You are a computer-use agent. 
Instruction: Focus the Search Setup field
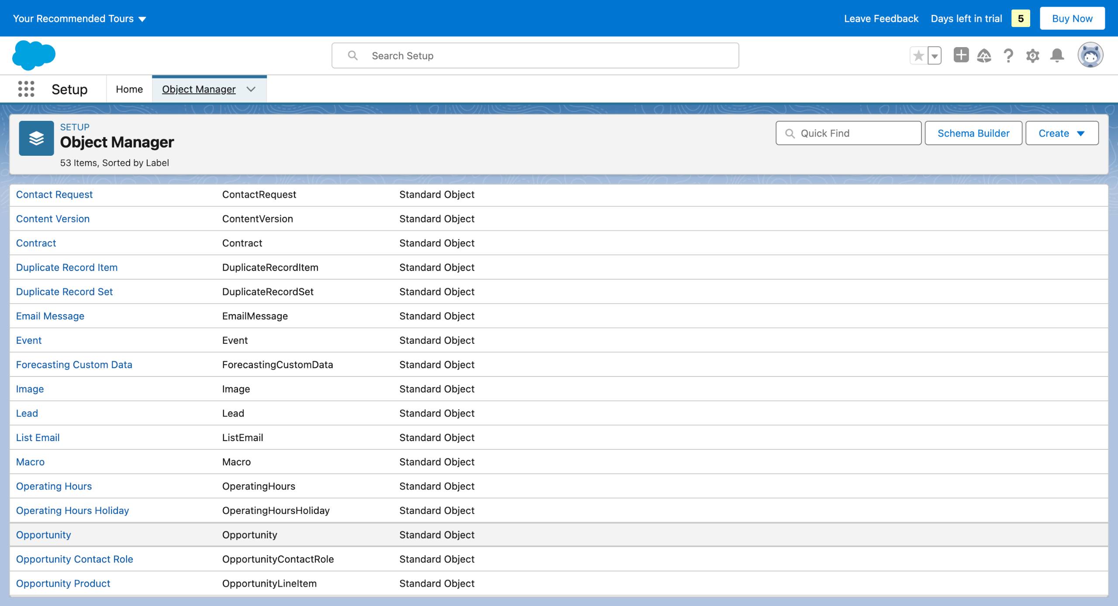tap(535, 56)
